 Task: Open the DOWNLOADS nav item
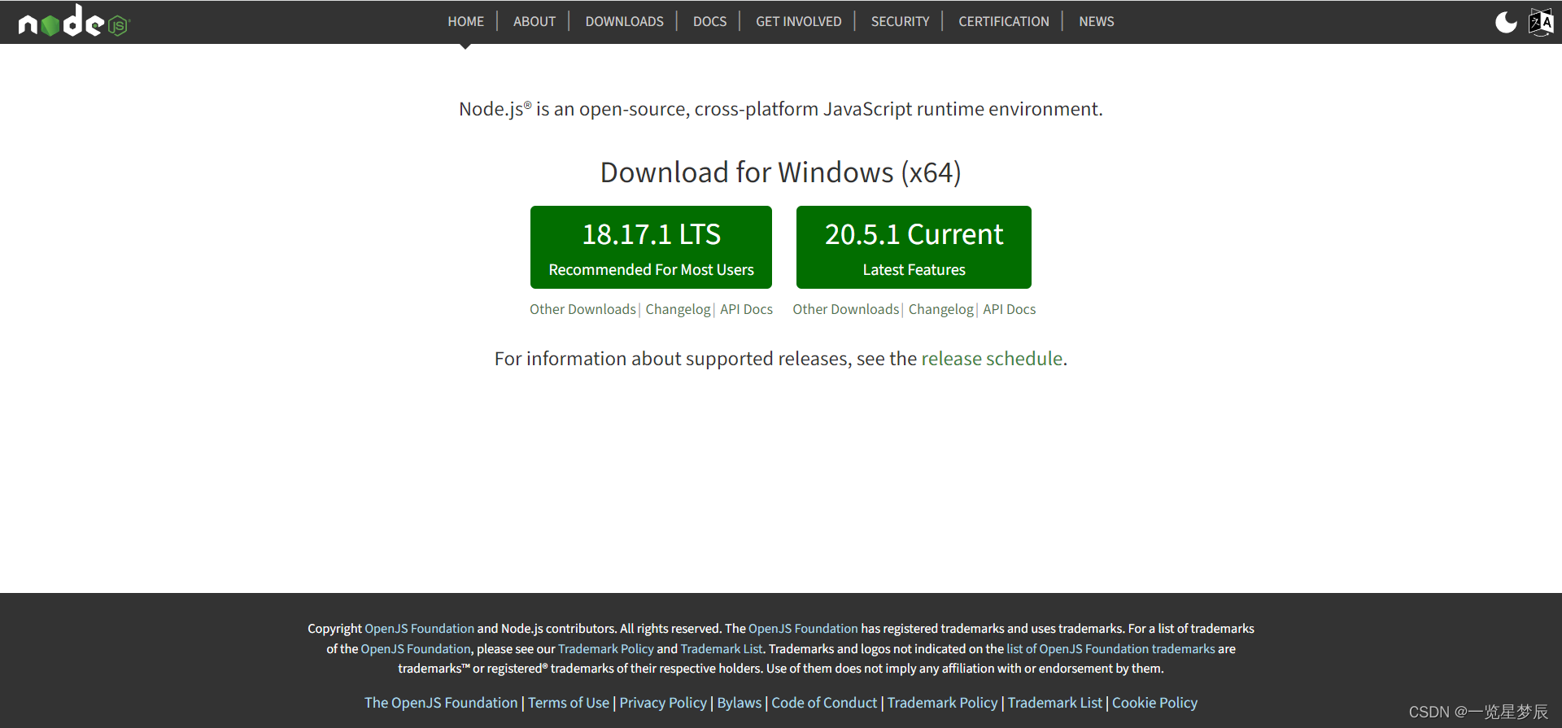pyautogui.click(x=624, y=22)
